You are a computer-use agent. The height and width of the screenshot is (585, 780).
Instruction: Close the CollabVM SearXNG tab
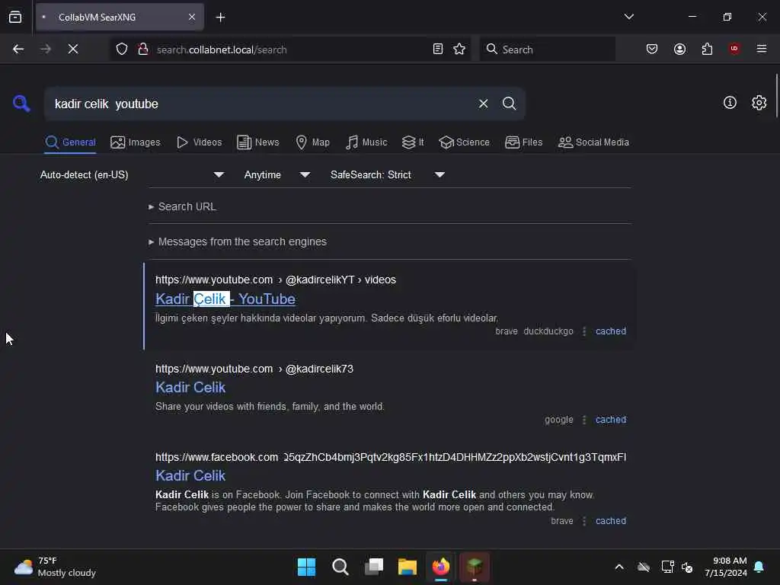[x=192, y=18]
